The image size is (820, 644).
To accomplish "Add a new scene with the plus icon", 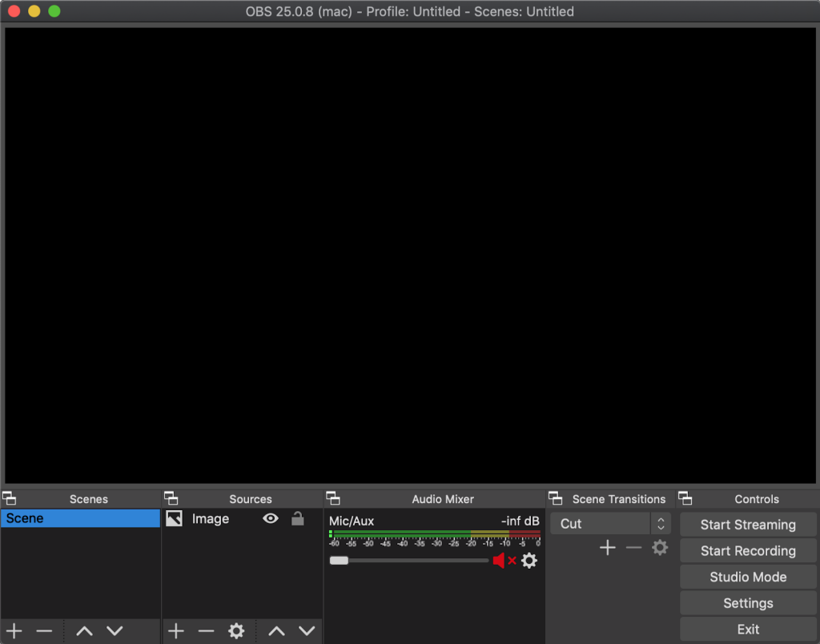I will click(14, 630).
